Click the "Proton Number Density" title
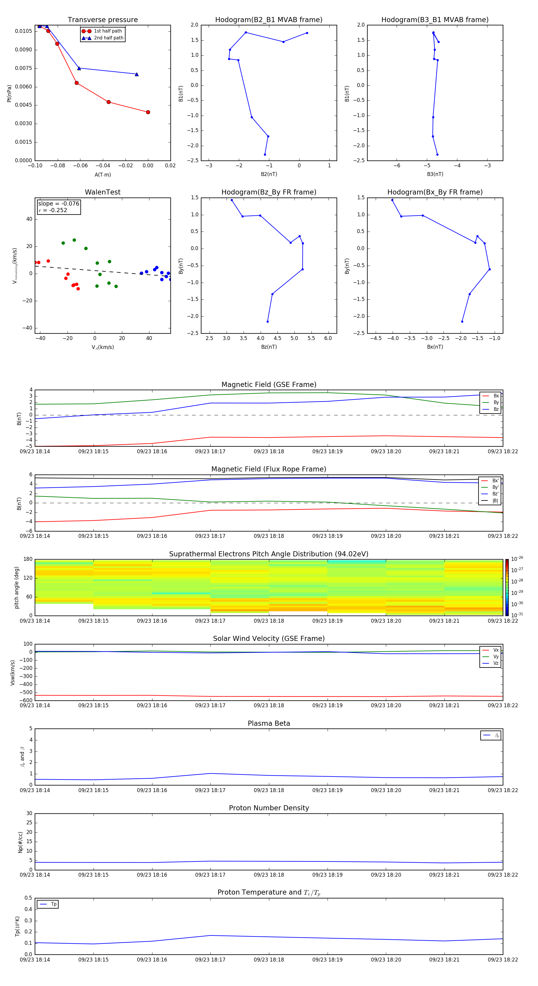This screenshot has height=986, width=538. tap(269, 808)
